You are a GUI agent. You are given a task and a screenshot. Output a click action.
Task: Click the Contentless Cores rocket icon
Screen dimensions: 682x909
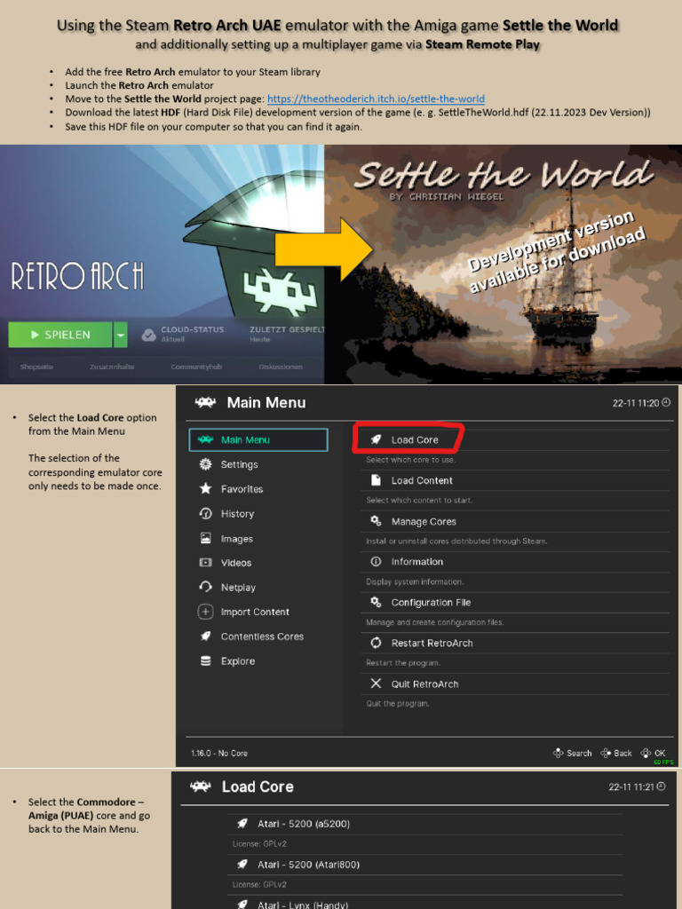pos(205,636)
